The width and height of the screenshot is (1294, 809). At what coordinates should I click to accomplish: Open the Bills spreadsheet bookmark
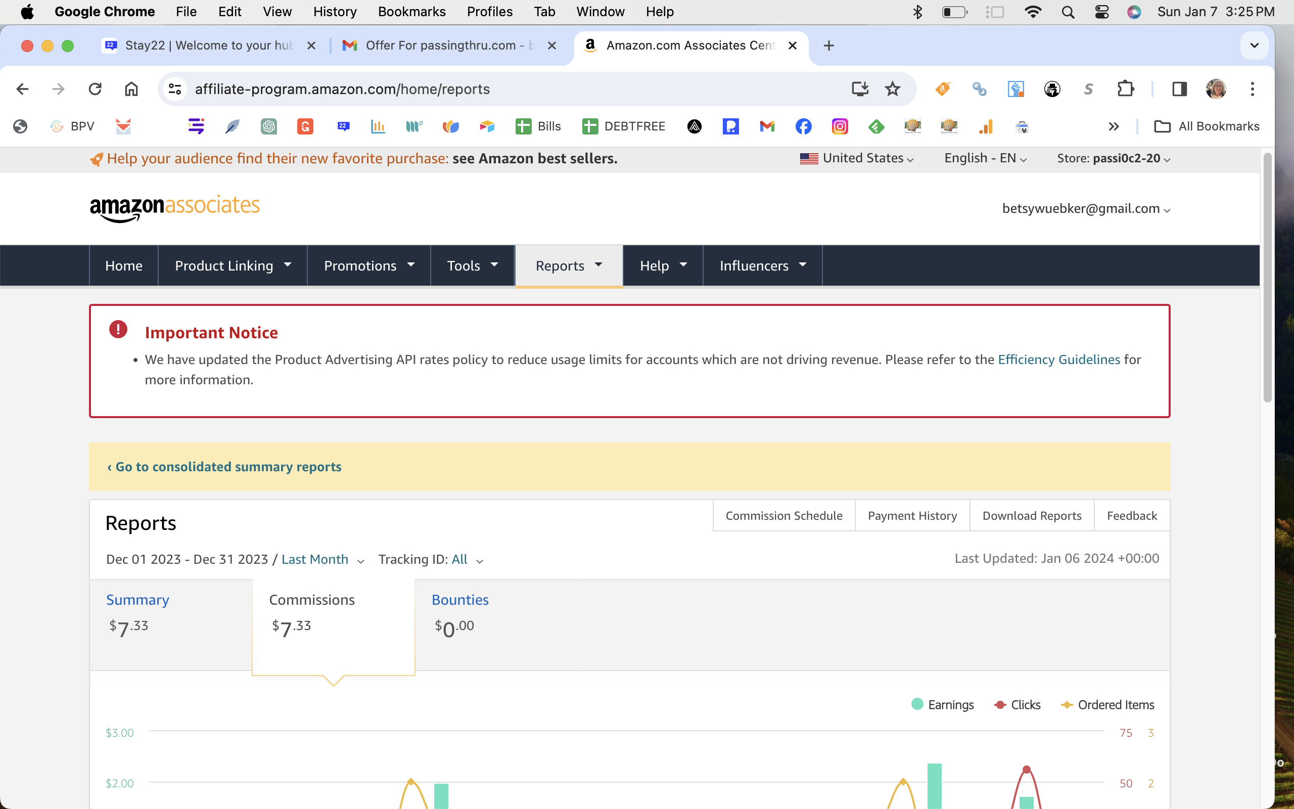[538, 126]
